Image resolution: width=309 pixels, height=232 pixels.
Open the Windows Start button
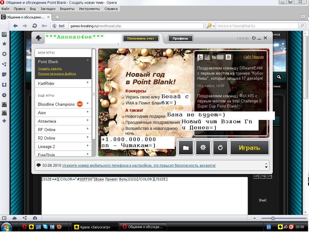(7, 227)
